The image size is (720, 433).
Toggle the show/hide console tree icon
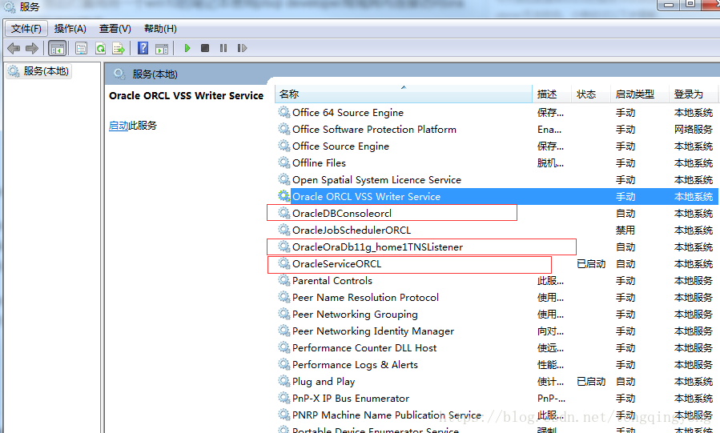(58, 48)
